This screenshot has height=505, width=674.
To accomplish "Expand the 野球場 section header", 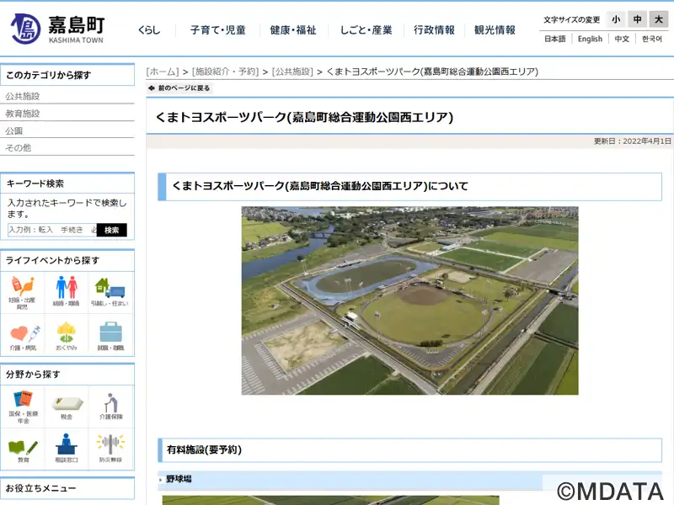I will click(179, 479).
